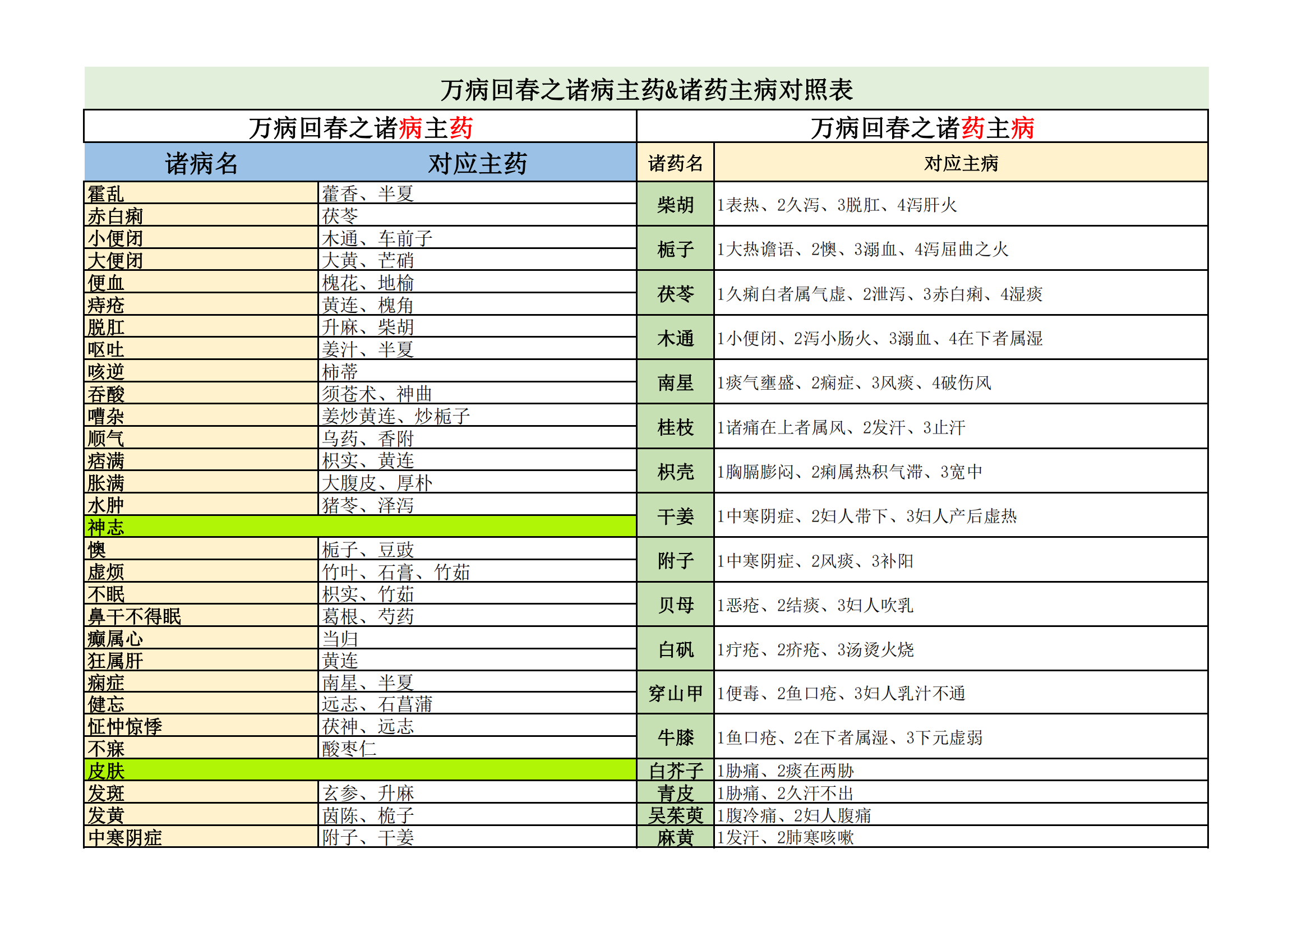Viewport: 1311px width, 927px height.
Task: Click the herb name cell 栀子
Action: click(676, 249)
